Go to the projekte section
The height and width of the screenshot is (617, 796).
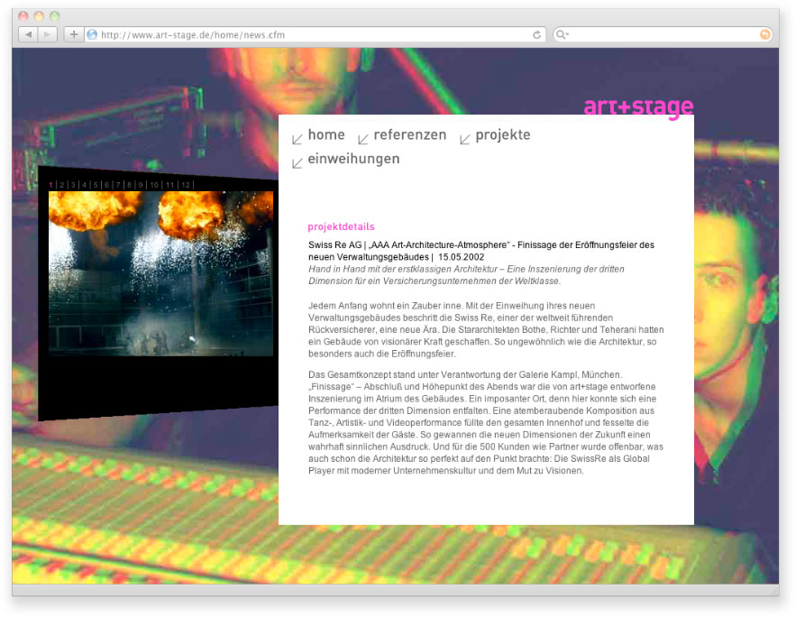pos(503,135)
